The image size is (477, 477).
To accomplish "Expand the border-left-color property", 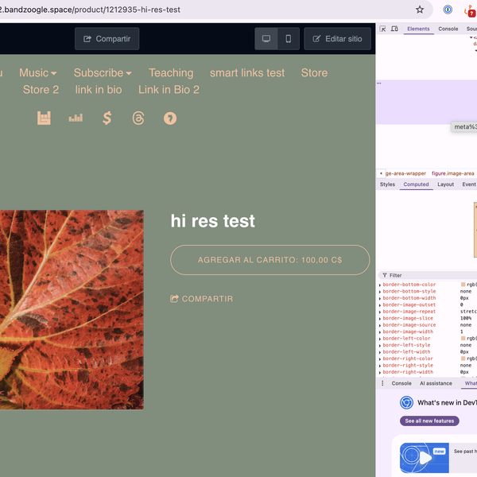I will click(380, 339).
